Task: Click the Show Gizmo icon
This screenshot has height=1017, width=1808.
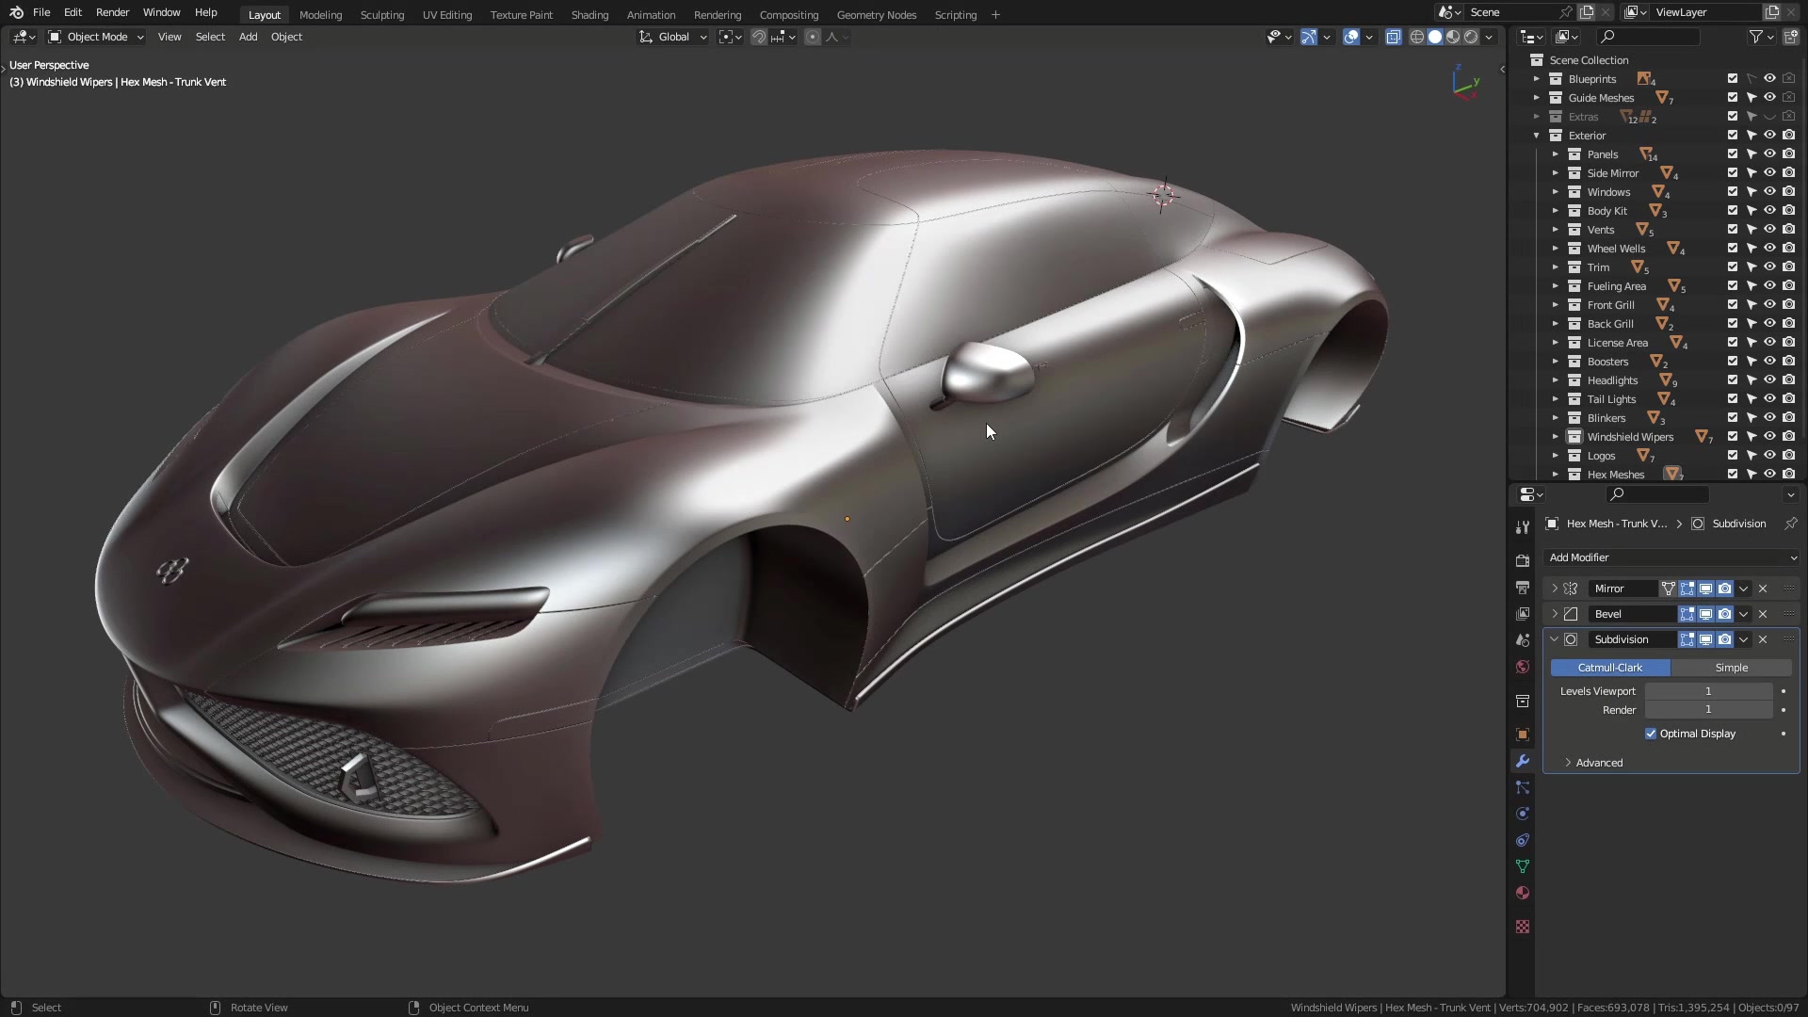Action: click(x=1309, y=37)
